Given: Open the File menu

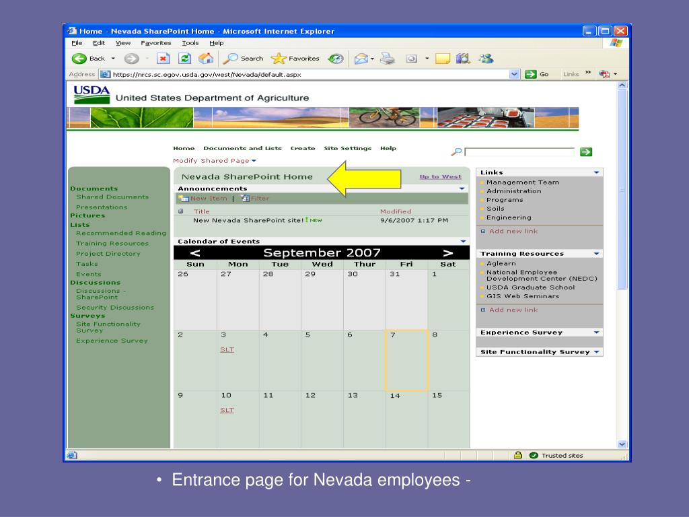Looking at the screenshot, I should 77,43.
